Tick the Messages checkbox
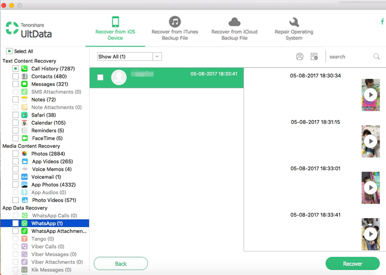Viewport: 386px width, 275px height. click(15, 84)
